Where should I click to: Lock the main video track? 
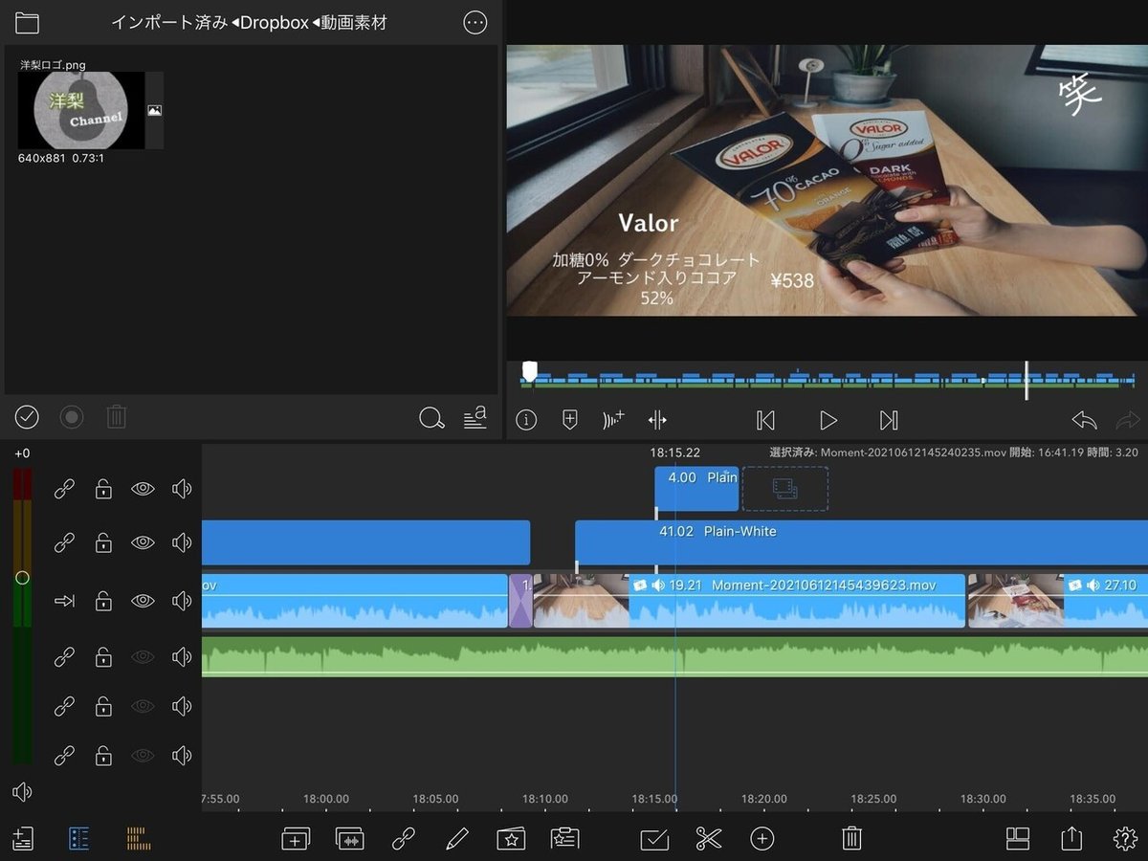click(x=103, y=602)
